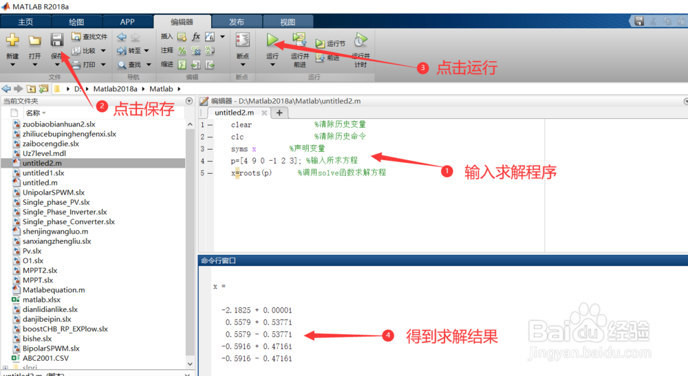
Task: Open the New (新建) dropdown arrow
Action: point(12,65)
